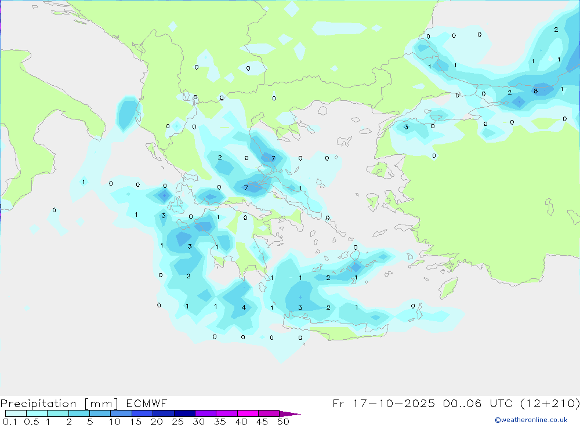Click the 'ECMWF' model label
The height and width of the screenshot is (425, 580).
pos(147,403)
